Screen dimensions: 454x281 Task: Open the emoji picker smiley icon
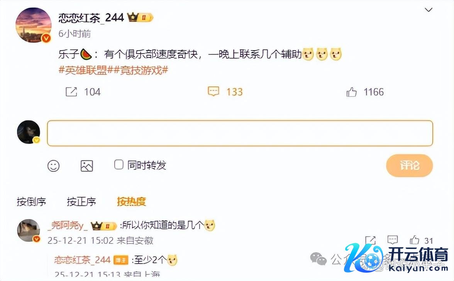click(x=54, y=166)
